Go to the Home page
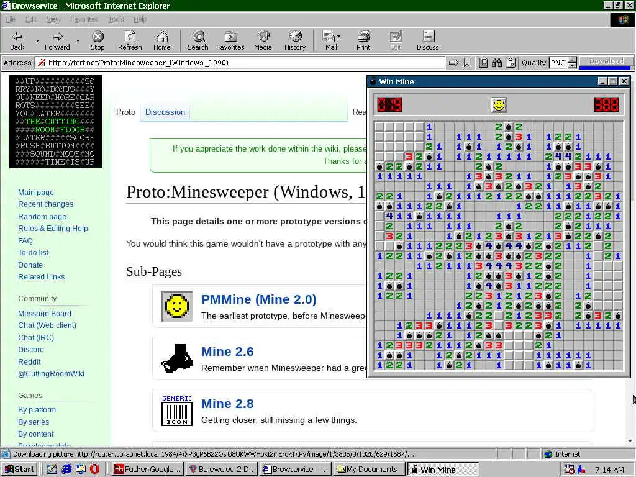636x477 pixels. click(x=162, y=40)
